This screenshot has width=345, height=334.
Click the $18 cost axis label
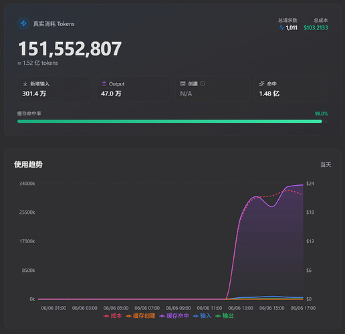tap(310, 212)
